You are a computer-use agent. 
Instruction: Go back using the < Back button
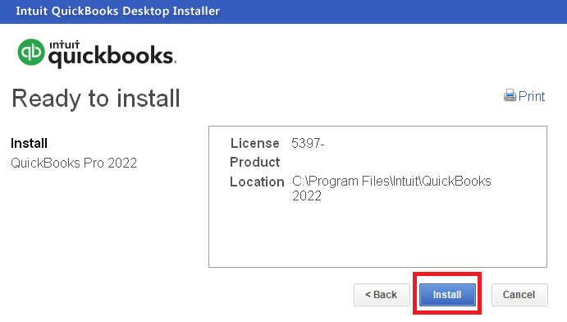pos(382,295)
